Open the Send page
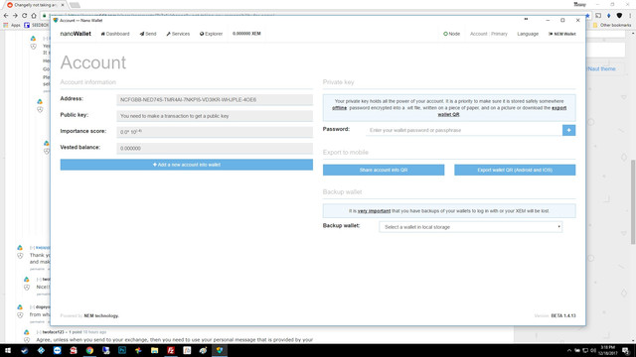 148,34
